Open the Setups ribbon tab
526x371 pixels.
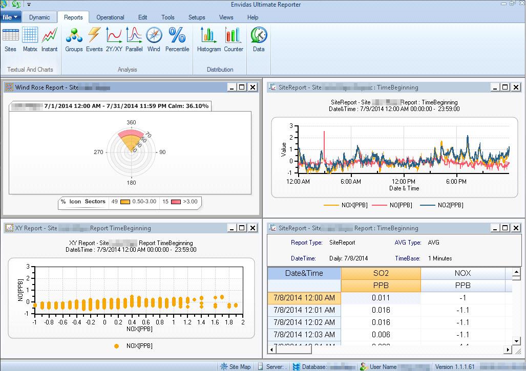point(197,17)
